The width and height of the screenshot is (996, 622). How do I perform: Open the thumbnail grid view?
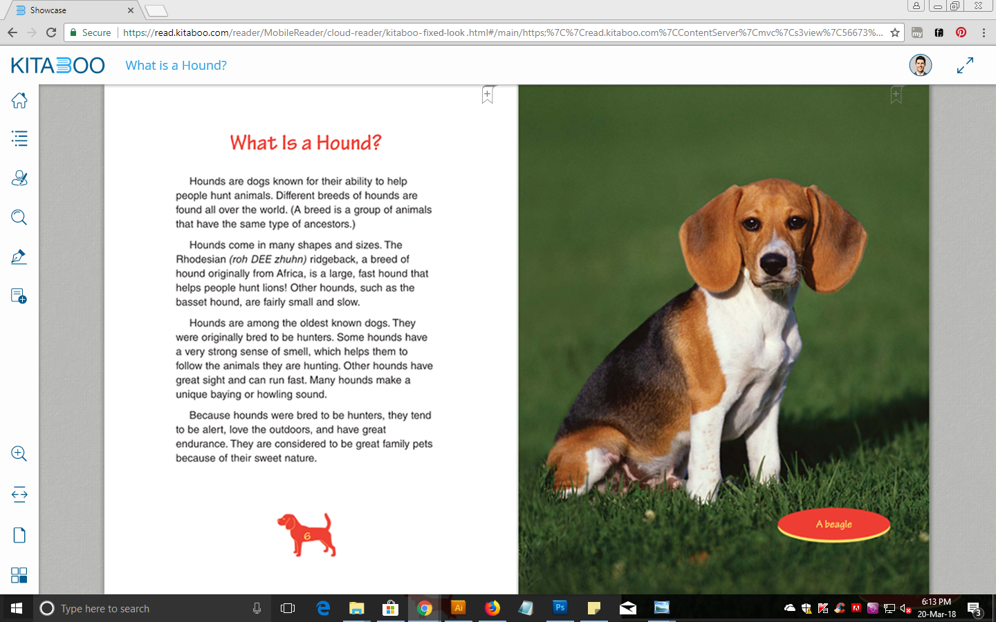(19, 575)
